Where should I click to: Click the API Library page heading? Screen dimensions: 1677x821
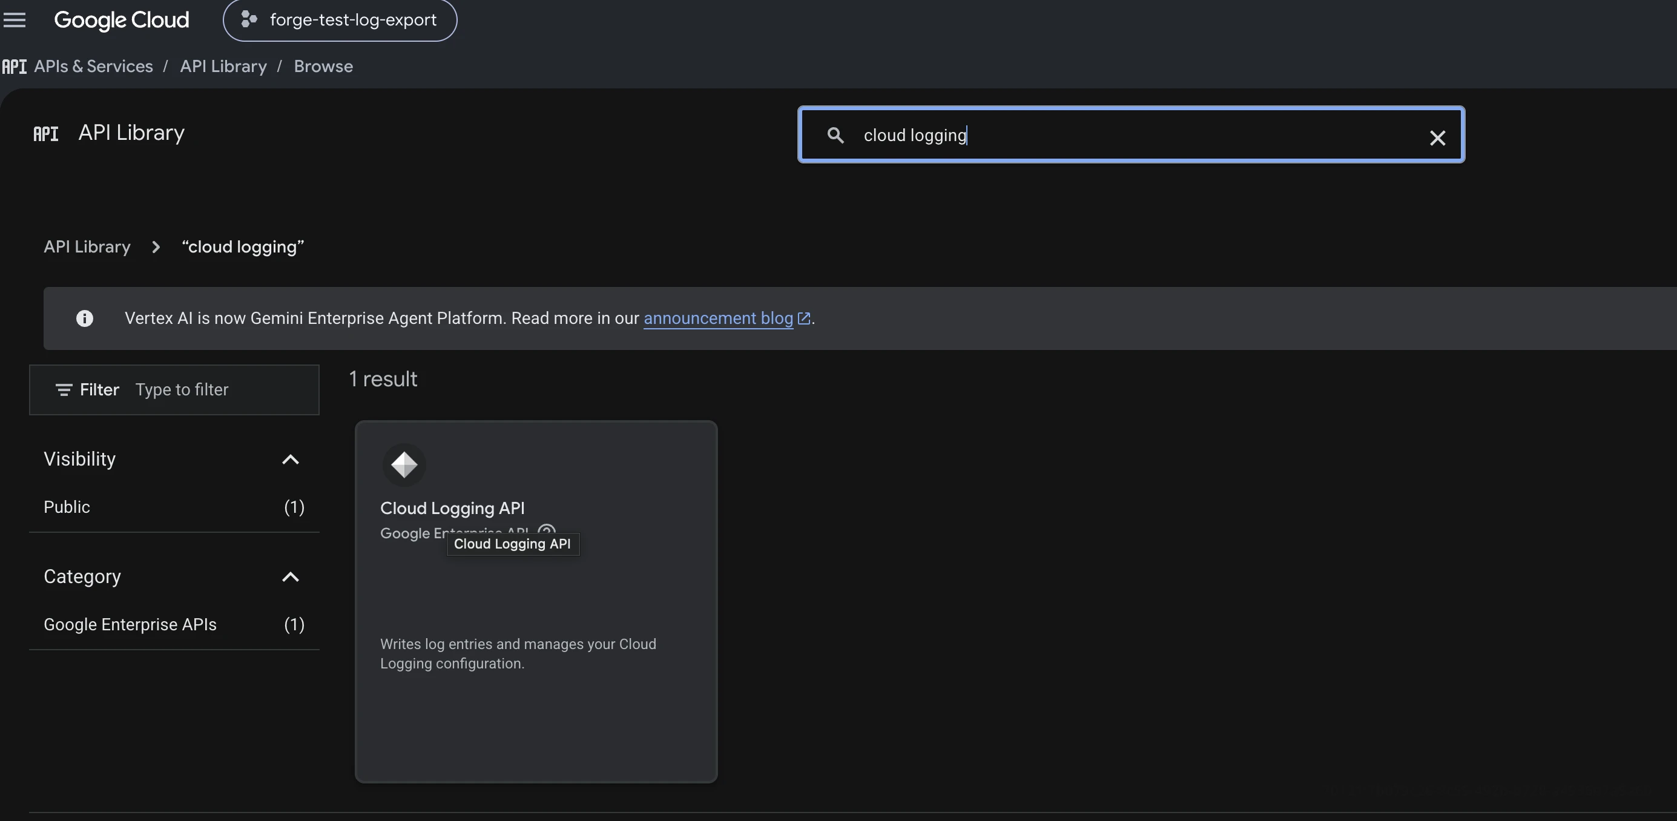pyautogui.click(x=131, y=133)
